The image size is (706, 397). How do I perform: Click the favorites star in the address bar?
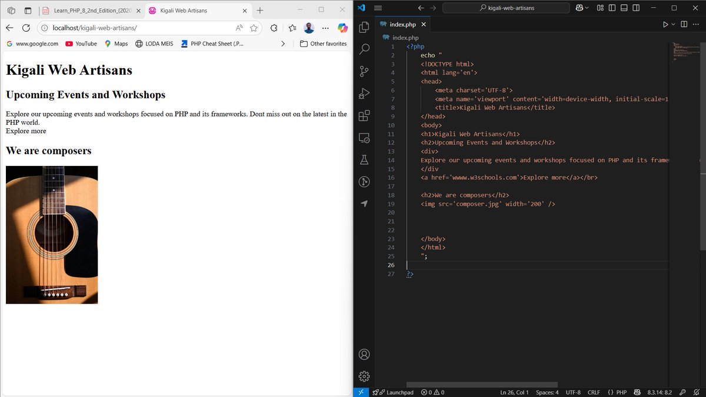(254, 28)
